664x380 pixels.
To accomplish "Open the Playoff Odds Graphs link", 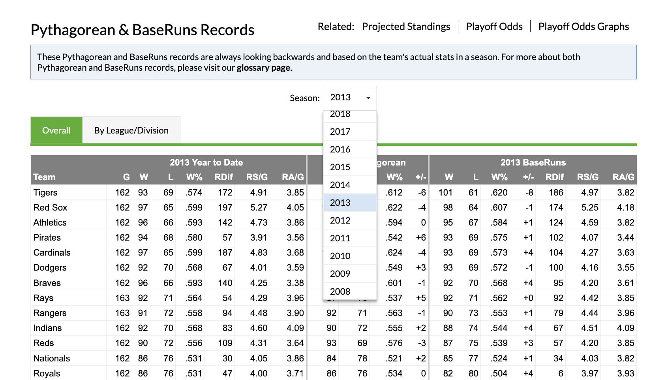I will tap(583, 26).
